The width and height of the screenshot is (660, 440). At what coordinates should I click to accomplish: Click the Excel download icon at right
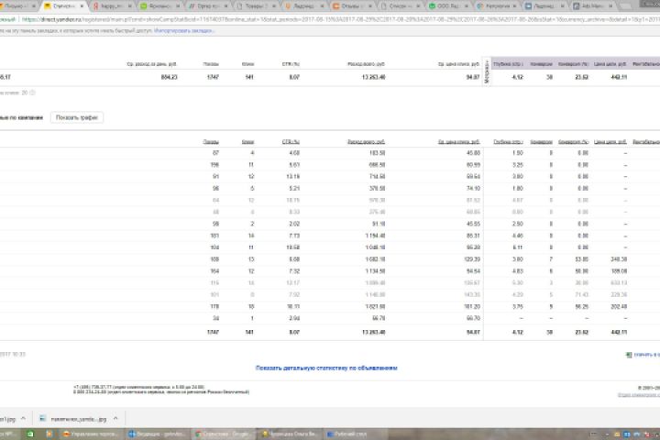coord(629,355)
